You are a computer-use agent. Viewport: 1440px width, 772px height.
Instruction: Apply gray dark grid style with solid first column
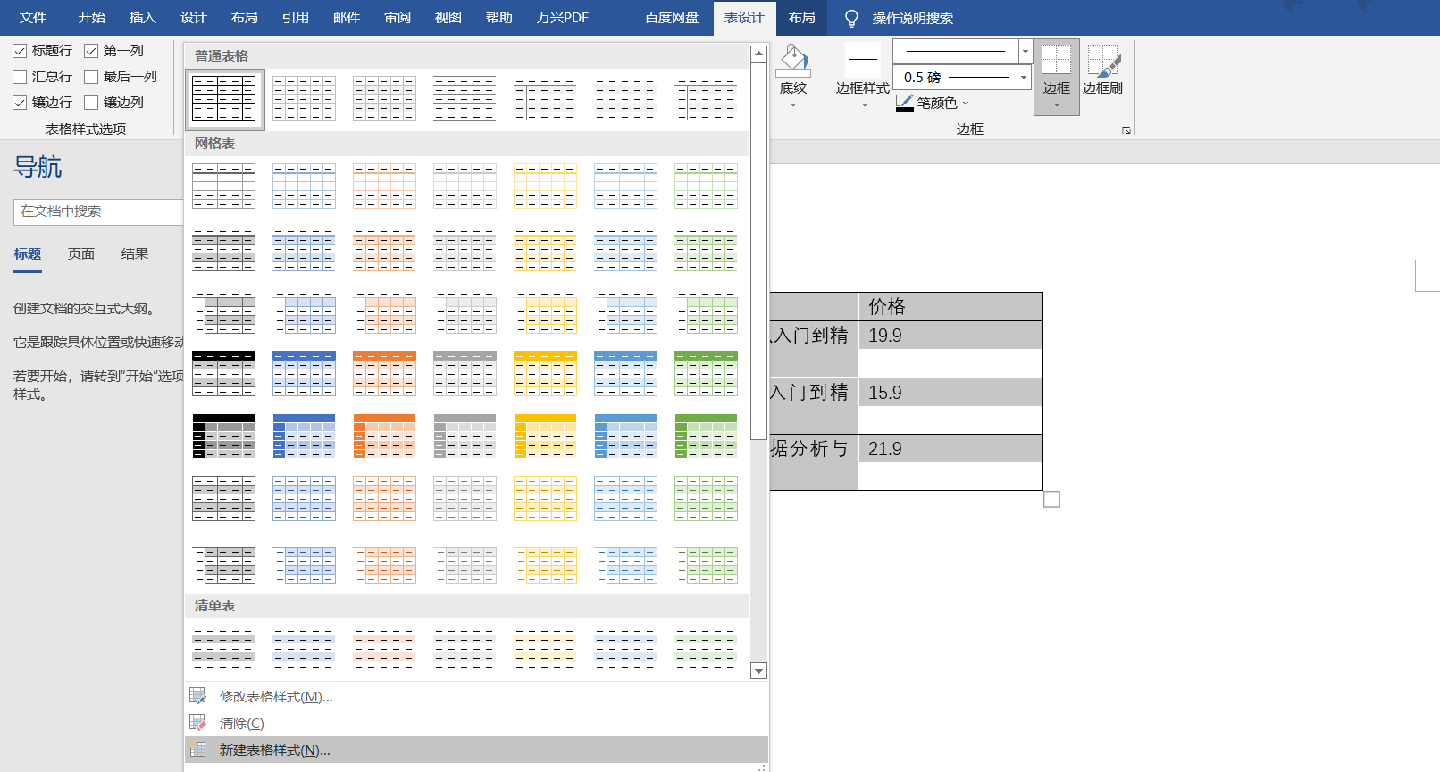(465, 436)
